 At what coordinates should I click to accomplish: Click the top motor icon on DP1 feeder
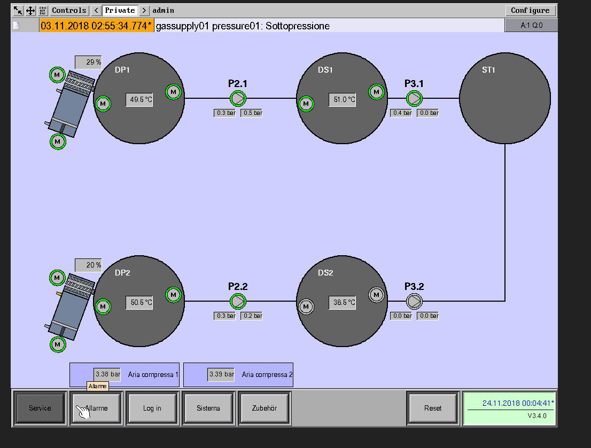pos(57,75)
